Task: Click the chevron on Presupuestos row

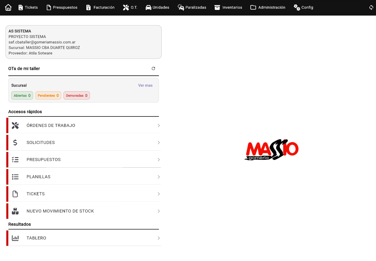Action: [x=159, y=160]
